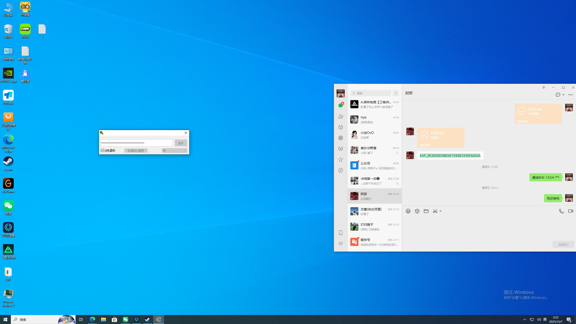Viewport: 576px width, 324px height.
Task: Click the 机器码已重置 button
Action: 136,151
